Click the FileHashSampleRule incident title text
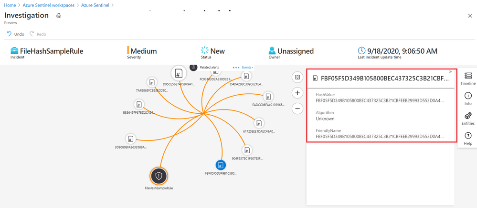The width and height of the screenshot is (477, 208). [x=52, y=51]
